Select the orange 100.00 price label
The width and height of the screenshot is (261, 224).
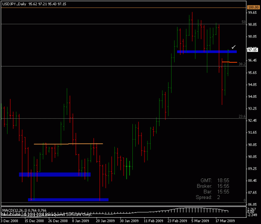(x=253, y=8)
